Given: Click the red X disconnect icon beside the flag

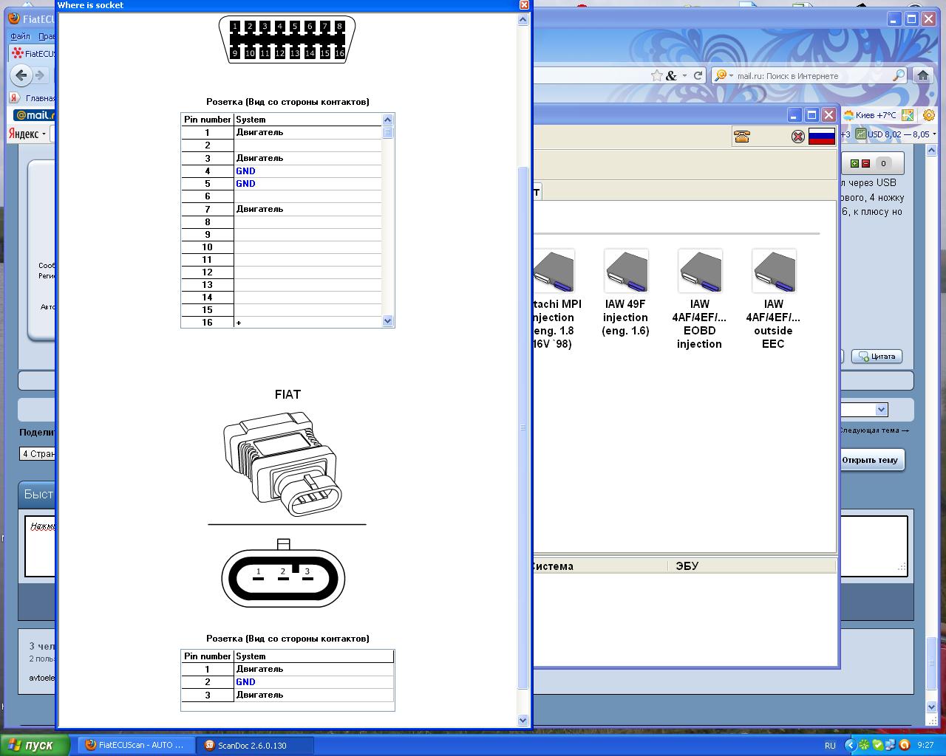Looking at the screenshot, I should pos(797,137).
